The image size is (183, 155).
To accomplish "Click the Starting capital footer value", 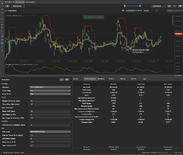I will click(113, 150).
